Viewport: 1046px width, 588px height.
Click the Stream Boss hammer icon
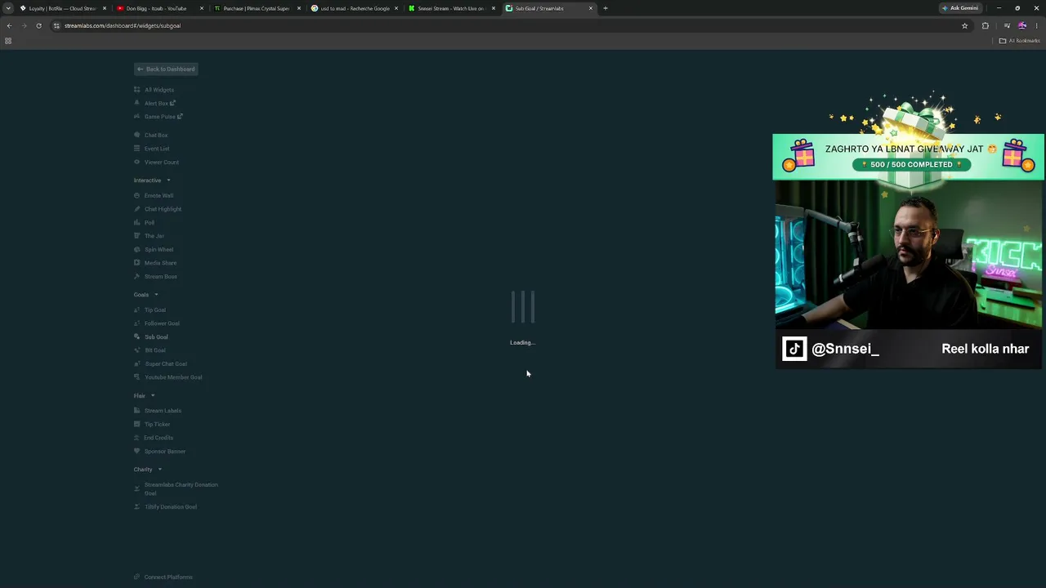[x=137, y=276]
